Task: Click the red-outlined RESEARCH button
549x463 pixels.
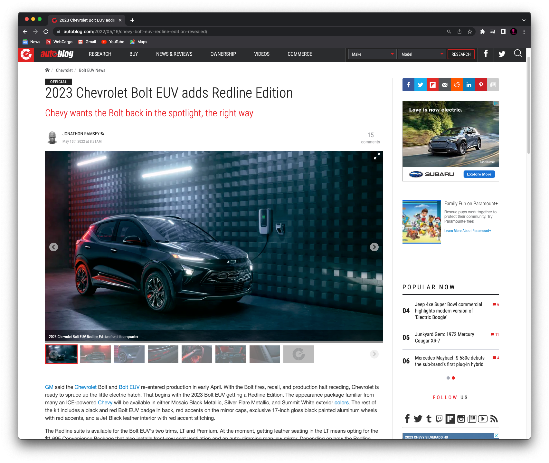Action: point(461,54)
